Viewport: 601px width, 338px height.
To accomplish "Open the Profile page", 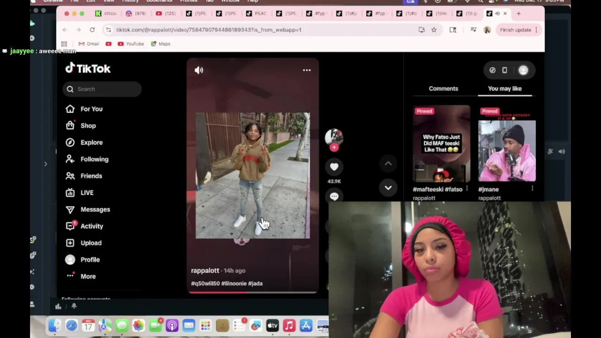I will pos(83,260).
